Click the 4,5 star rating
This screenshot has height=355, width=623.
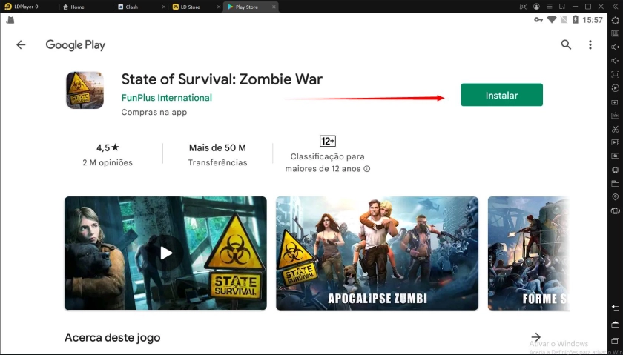108,147
